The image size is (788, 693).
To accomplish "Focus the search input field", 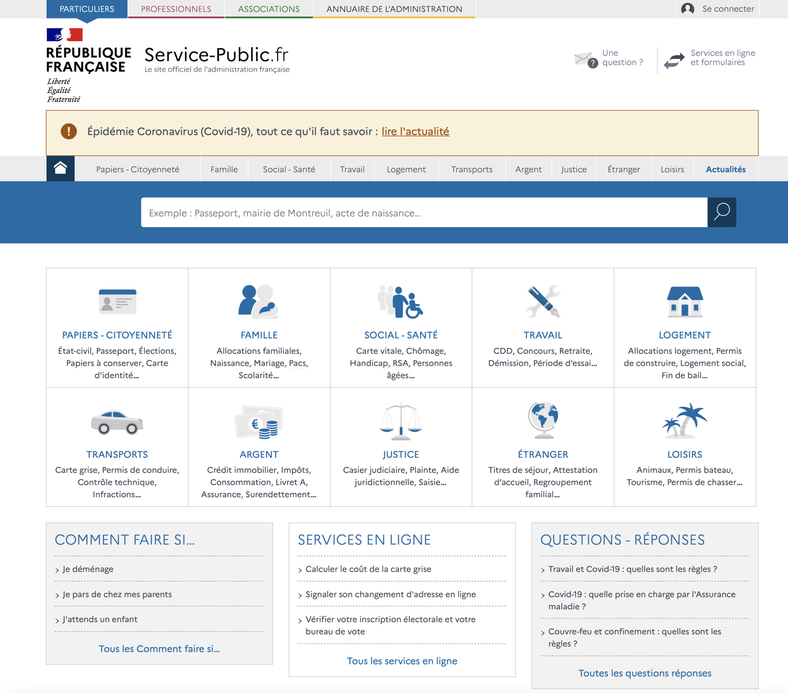I will 424,212.
